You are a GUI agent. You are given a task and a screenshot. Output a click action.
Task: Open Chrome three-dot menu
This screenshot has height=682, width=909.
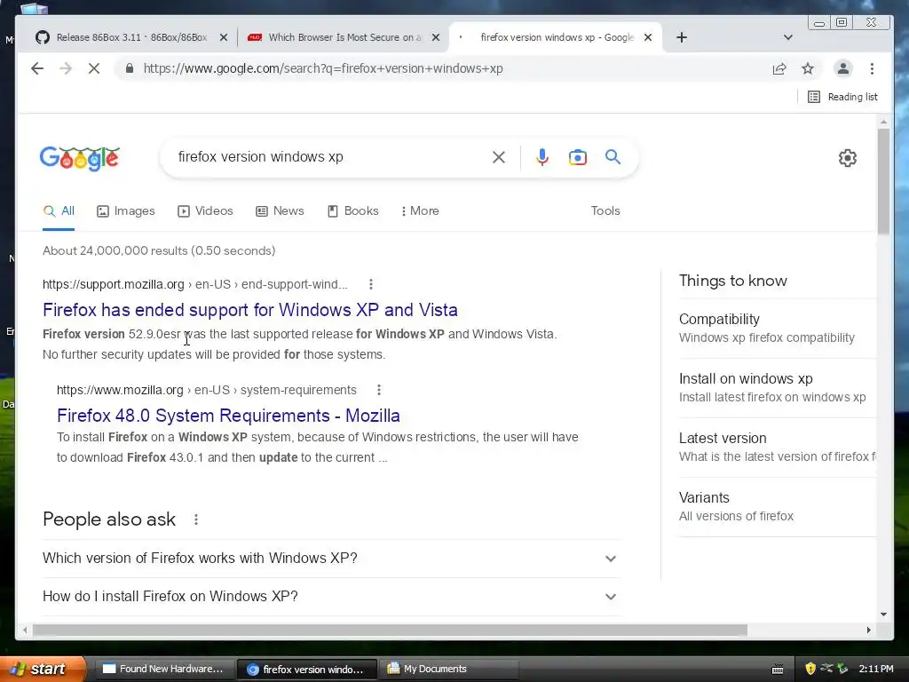[872, 68]
